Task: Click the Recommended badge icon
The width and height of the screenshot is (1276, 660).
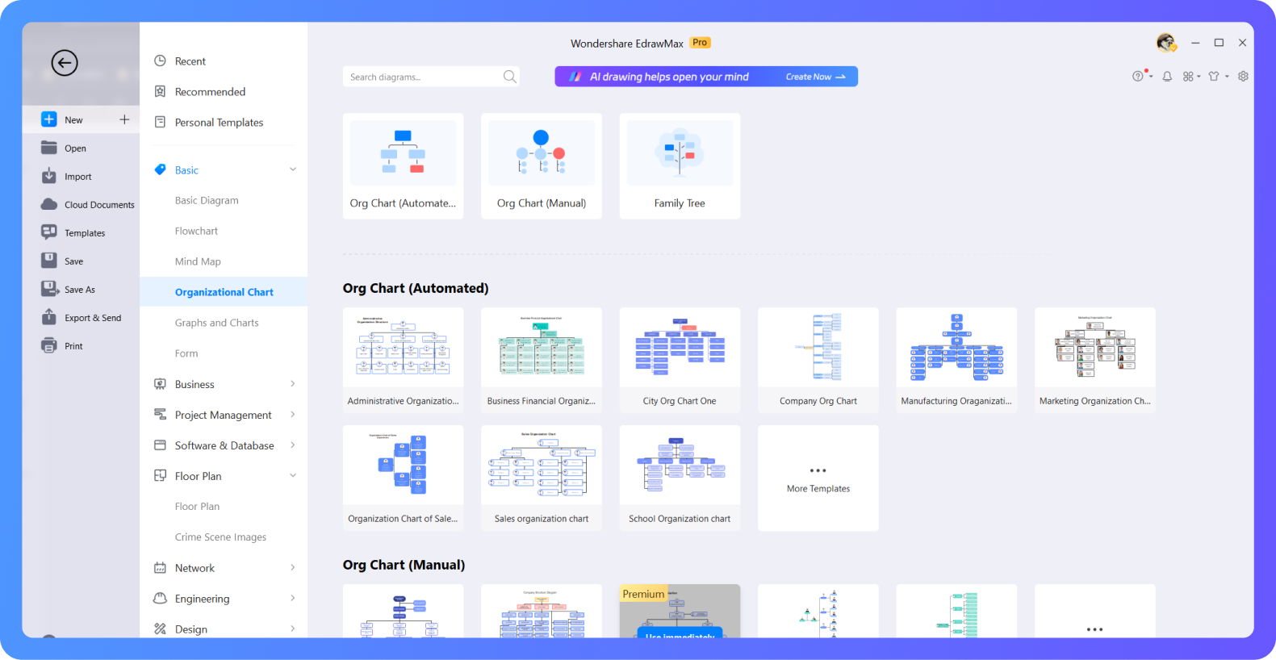Action: point(160,91)
